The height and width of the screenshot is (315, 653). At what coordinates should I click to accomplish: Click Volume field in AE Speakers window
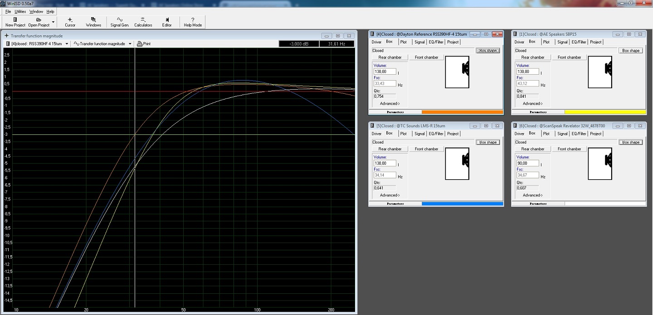[527, 72]
